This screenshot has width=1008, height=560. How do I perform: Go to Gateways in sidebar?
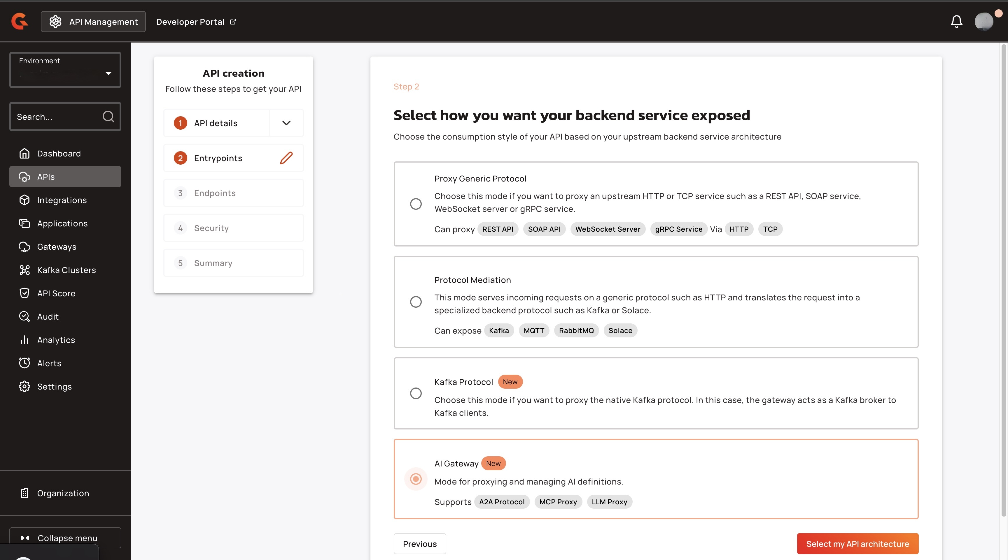point(56,246)
